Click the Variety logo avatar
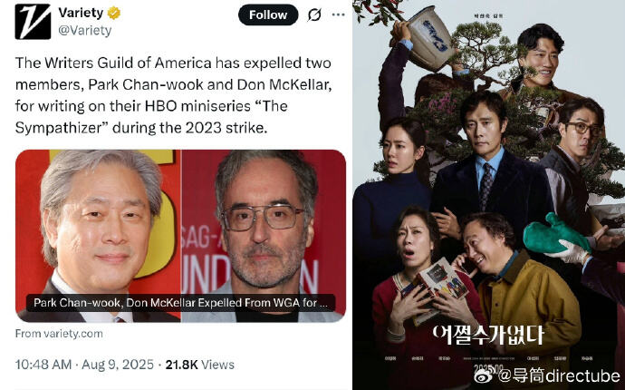 coord(33,22)
